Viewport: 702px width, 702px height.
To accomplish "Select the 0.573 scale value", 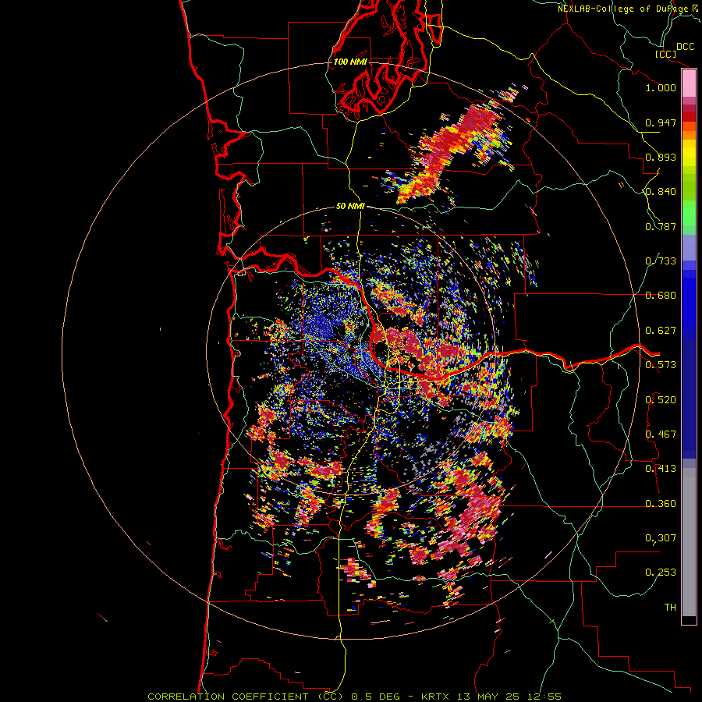I will [661, 365].
